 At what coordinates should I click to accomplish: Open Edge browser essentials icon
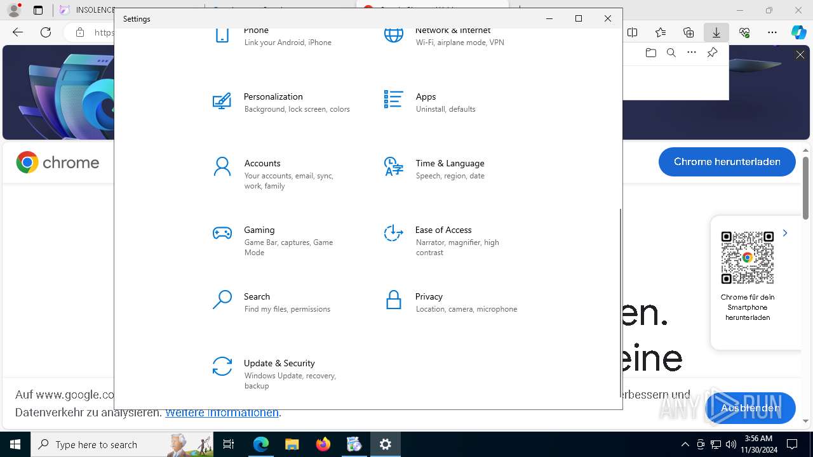coord(744,32)
